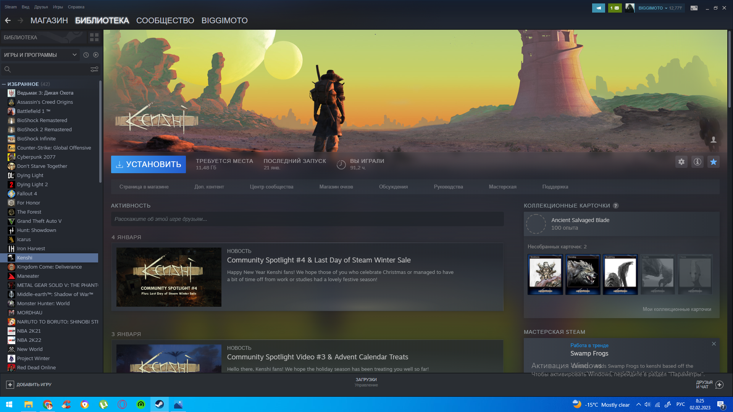Go back with the left arrow

coord(8,21)
